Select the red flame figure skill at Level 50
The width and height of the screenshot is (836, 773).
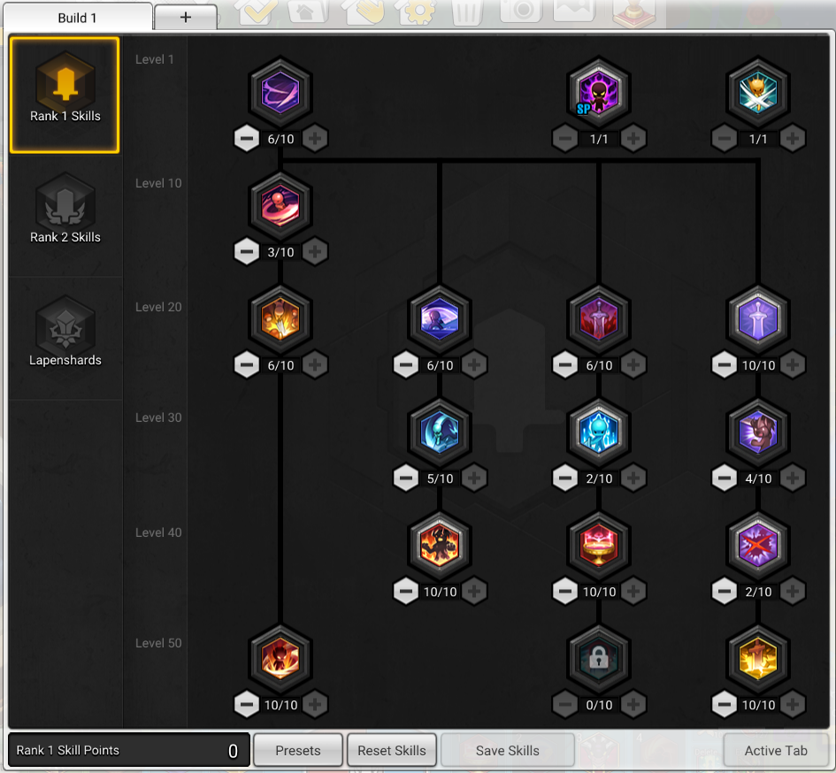[x=280, y=658]
